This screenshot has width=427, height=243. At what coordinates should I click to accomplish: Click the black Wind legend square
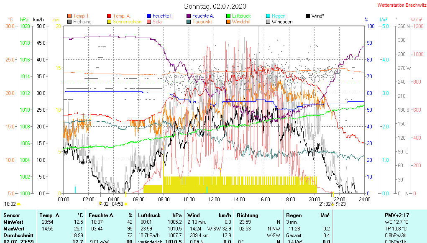click(x=308, y=16)
